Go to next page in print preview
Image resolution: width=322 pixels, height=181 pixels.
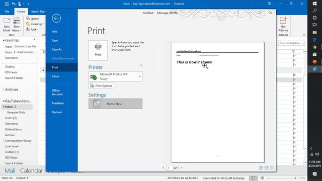point(182,168)
